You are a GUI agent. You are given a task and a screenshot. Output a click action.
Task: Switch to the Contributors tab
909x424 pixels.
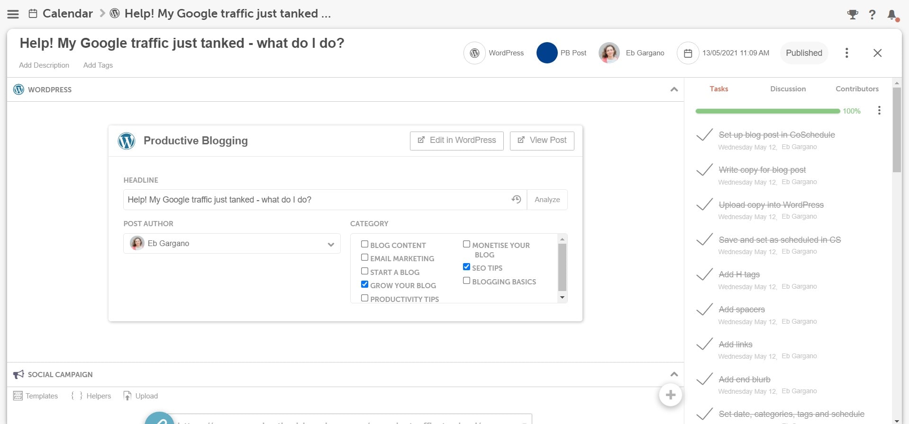[857, 89]
